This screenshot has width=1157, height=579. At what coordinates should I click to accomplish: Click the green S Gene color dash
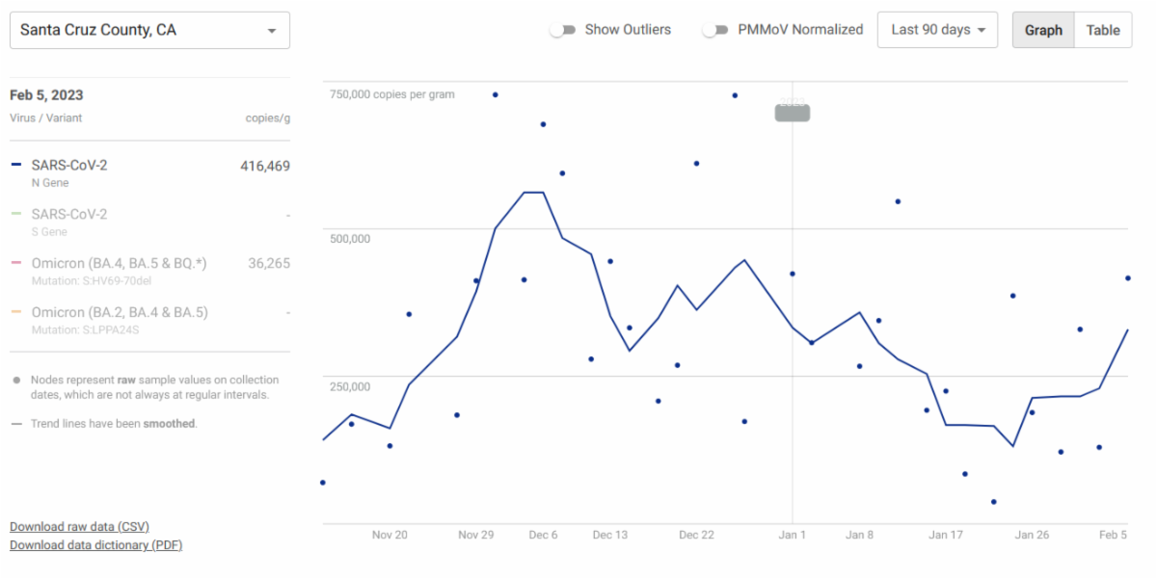tap(15, 215)
